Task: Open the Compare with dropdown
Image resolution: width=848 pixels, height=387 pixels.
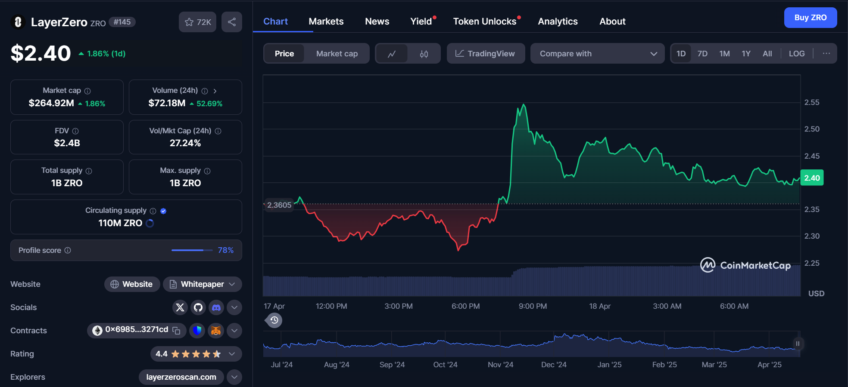Action: pos(597,54)
